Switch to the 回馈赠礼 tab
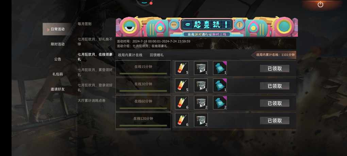The height and width of the screenshot is (156, 347). point(157,55)
